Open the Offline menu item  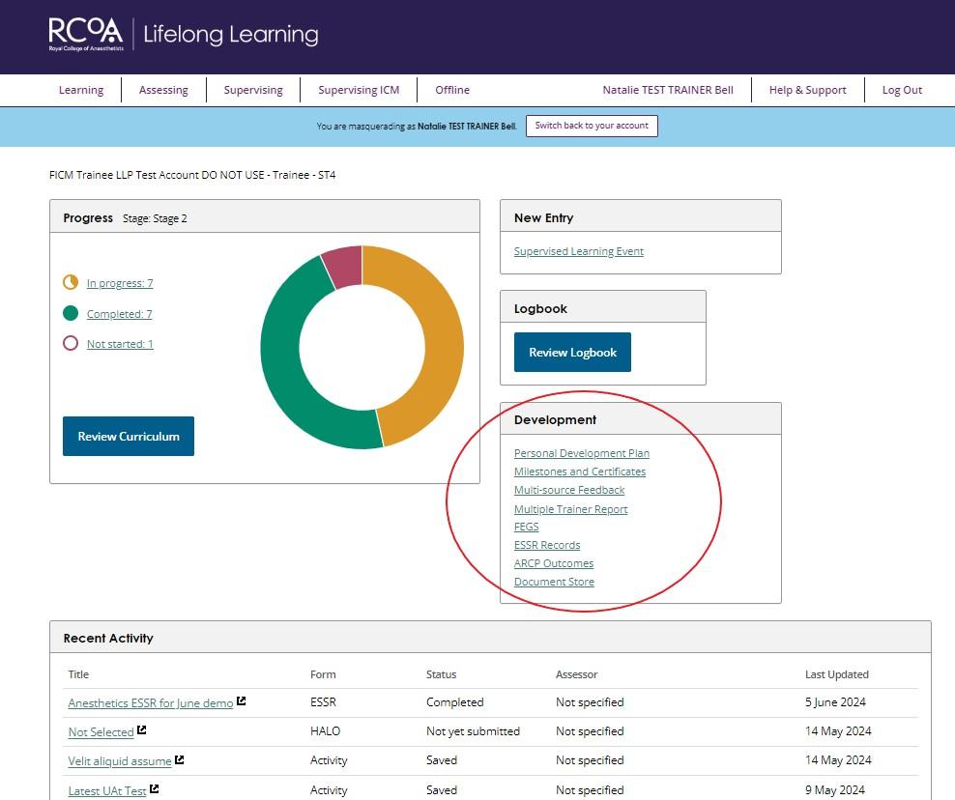(x=452, y=90)
